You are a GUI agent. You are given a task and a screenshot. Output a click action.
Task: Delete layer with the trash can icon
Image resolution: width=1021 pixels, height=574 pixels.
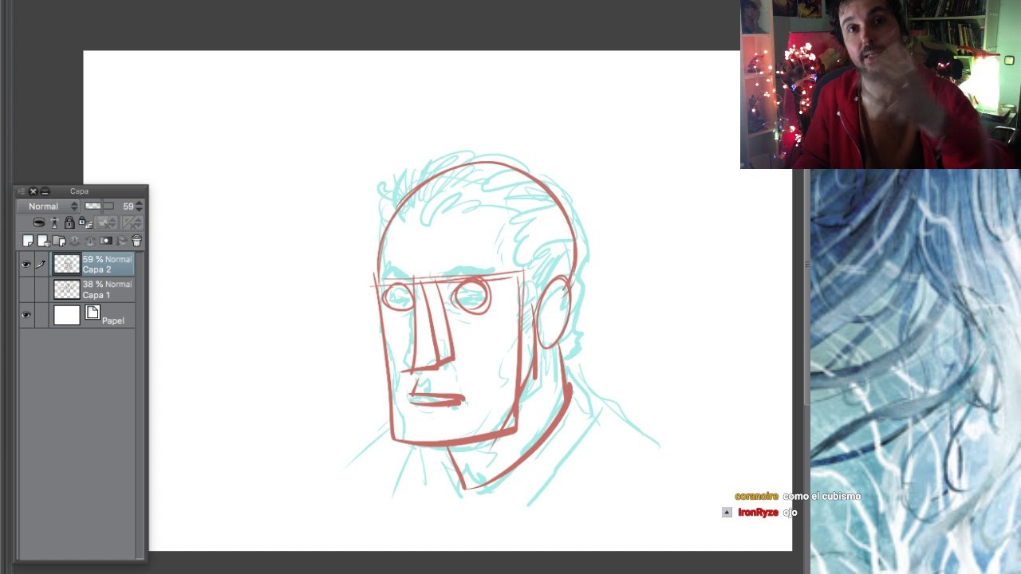(136, 241)
